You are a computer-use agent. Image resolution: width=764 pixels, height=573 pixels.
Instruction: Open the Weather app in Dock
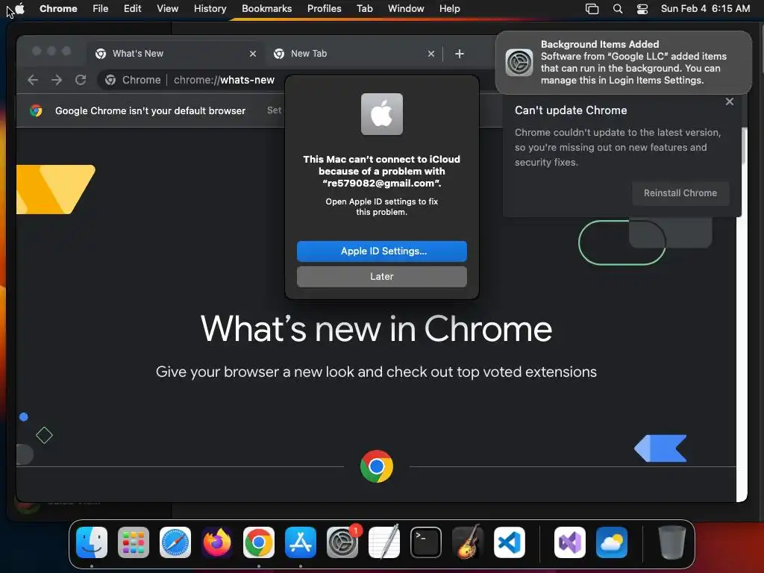pyautogui.click(x=612, y=542)
